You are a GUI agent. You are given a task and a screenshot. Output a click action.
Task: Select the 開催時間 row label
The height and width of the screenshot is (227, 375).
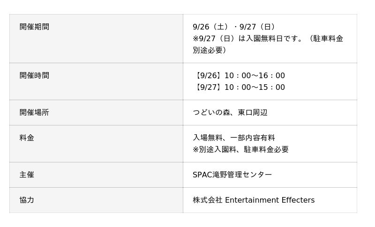[96, 81]
